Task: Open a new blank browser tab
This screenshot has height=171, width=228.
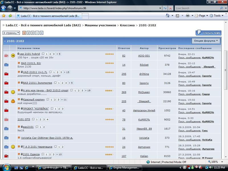Action: 85,16
